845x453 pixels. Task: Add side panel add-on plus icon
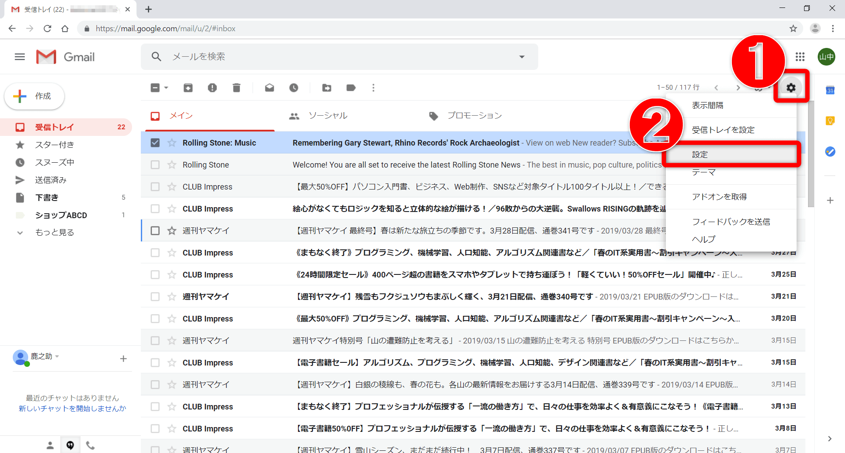coord(830,201)
